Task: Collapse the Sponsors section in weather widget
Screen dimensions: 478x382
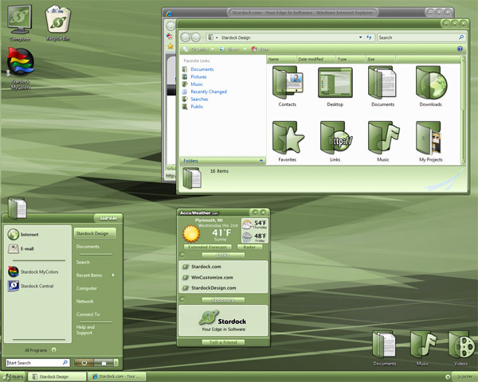Action: 182,299
